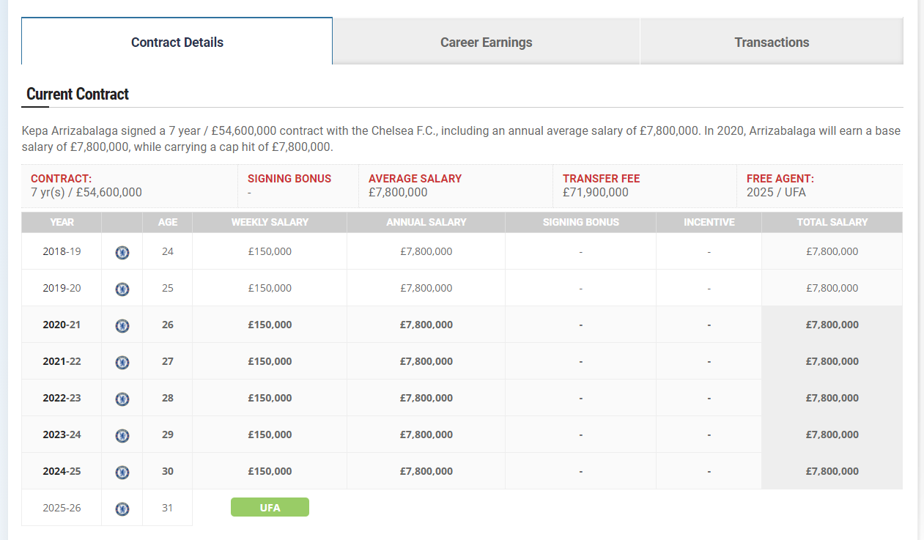Click the Chelsea crest in the 2025-26 row
The image size is (924, 540).
[x=122, y=508]
